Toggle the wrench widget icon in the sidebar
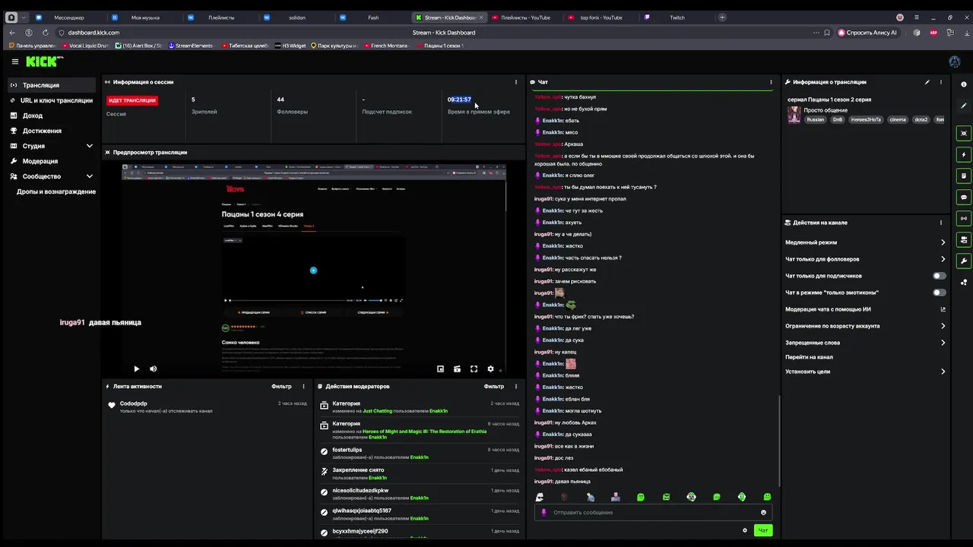This screenshot has height=547, width=973. tap(964, 261)
